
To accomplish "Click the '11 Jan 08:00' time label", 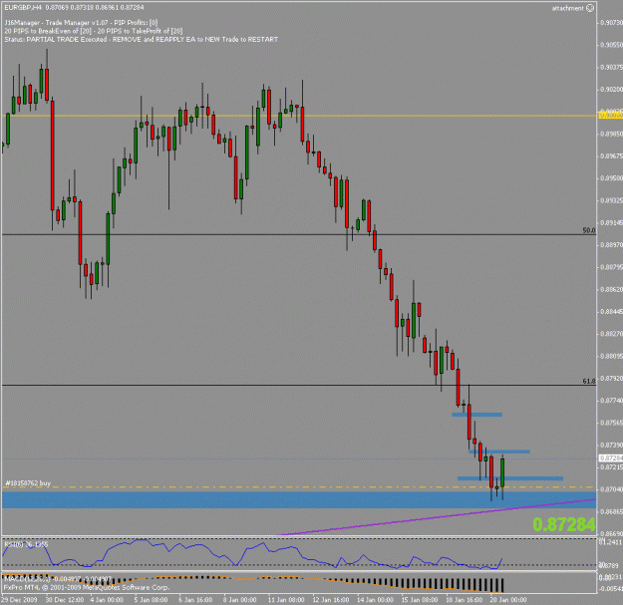I will coord(286,599).
